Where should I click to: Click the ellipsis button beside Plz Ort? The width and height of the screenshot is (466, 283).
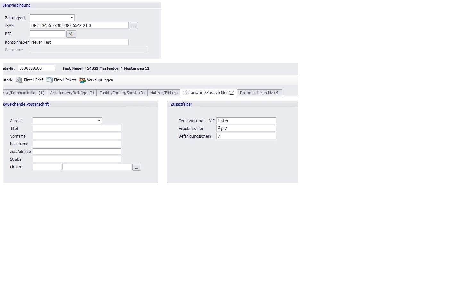[x=137, y=167]
